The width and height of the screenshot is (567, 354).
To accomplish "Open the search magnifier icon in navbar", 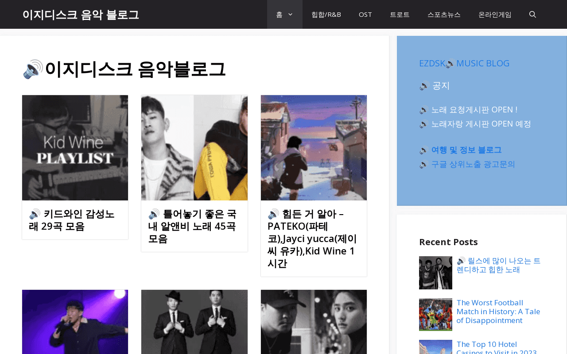I will (x=532, y=14).
